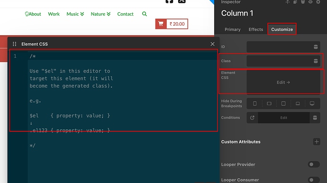The width and height of the screenshot is (327, 183).
Task: Click the '$el { property: value; }' line
Action: [70, 116]
